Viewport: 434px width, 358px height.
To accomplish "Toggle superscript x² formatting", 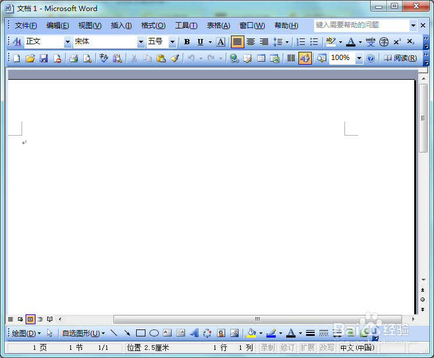I will (397, 42).
